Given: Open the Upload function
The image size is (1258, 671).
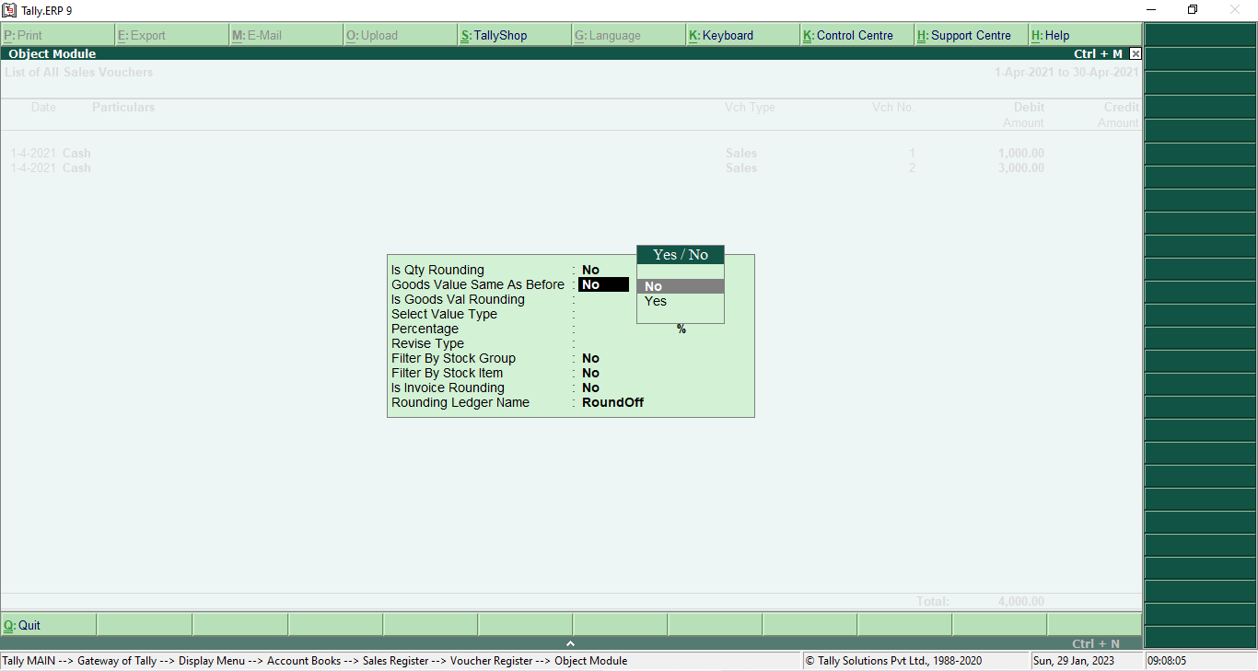Looking at the screenshot, I should click(x=375, y=35).
